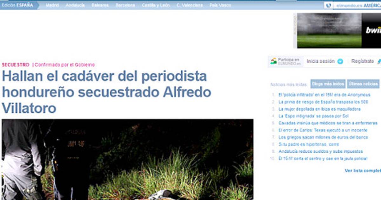Go to the Madrid regional edition
This screenshot has height=200, width=381.
point(52,5)
